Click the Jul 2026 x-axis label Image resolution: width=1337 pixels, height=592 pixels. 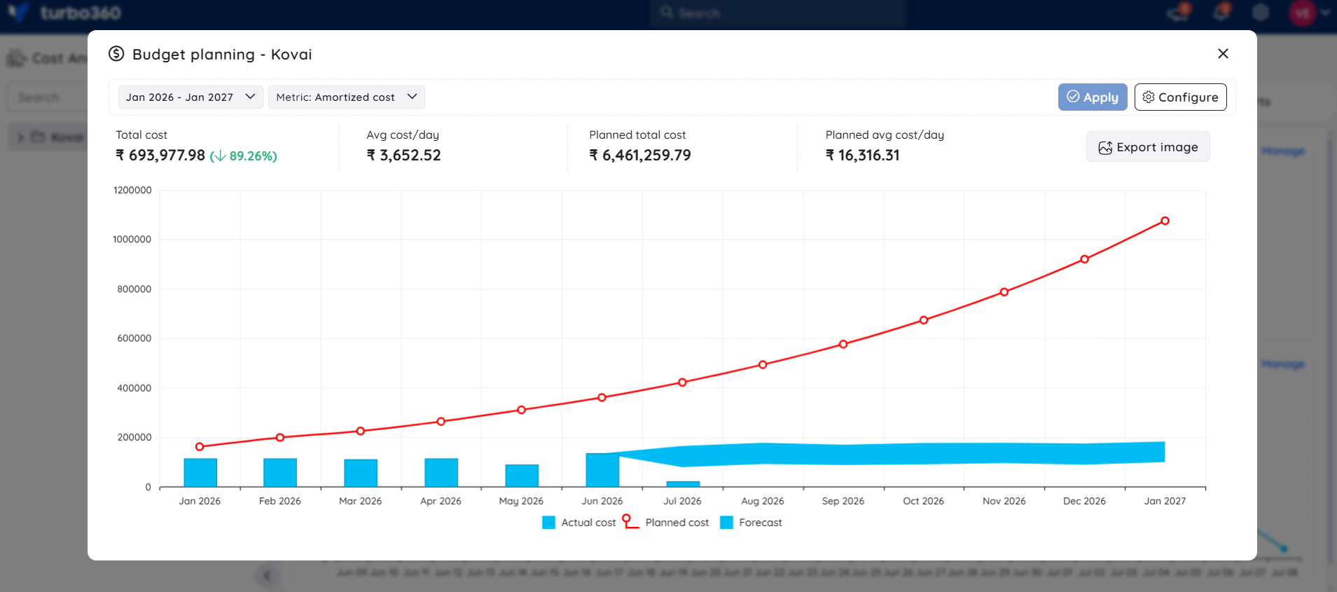pos(682,501)
